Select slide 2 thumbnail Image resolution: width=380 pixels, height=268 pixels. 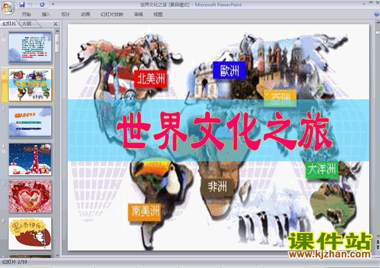click(x=30, y=84)
